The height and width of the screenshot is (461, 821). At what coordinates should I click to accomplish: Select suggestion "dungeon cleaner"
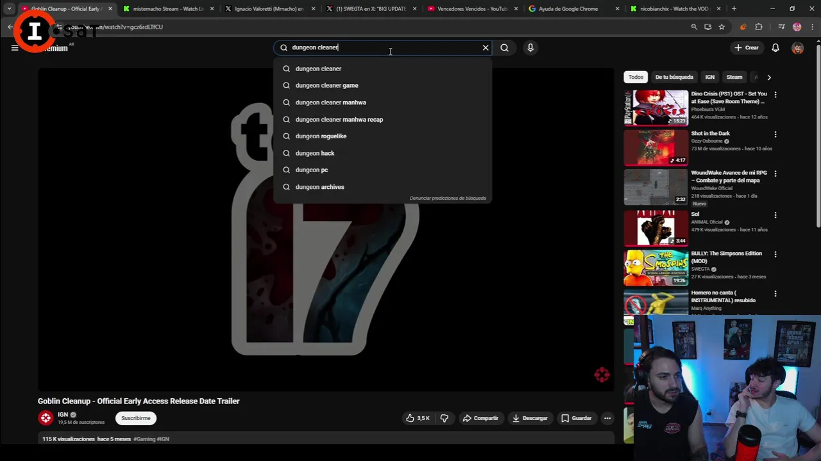pyautogui.click(x=382, y=69)
